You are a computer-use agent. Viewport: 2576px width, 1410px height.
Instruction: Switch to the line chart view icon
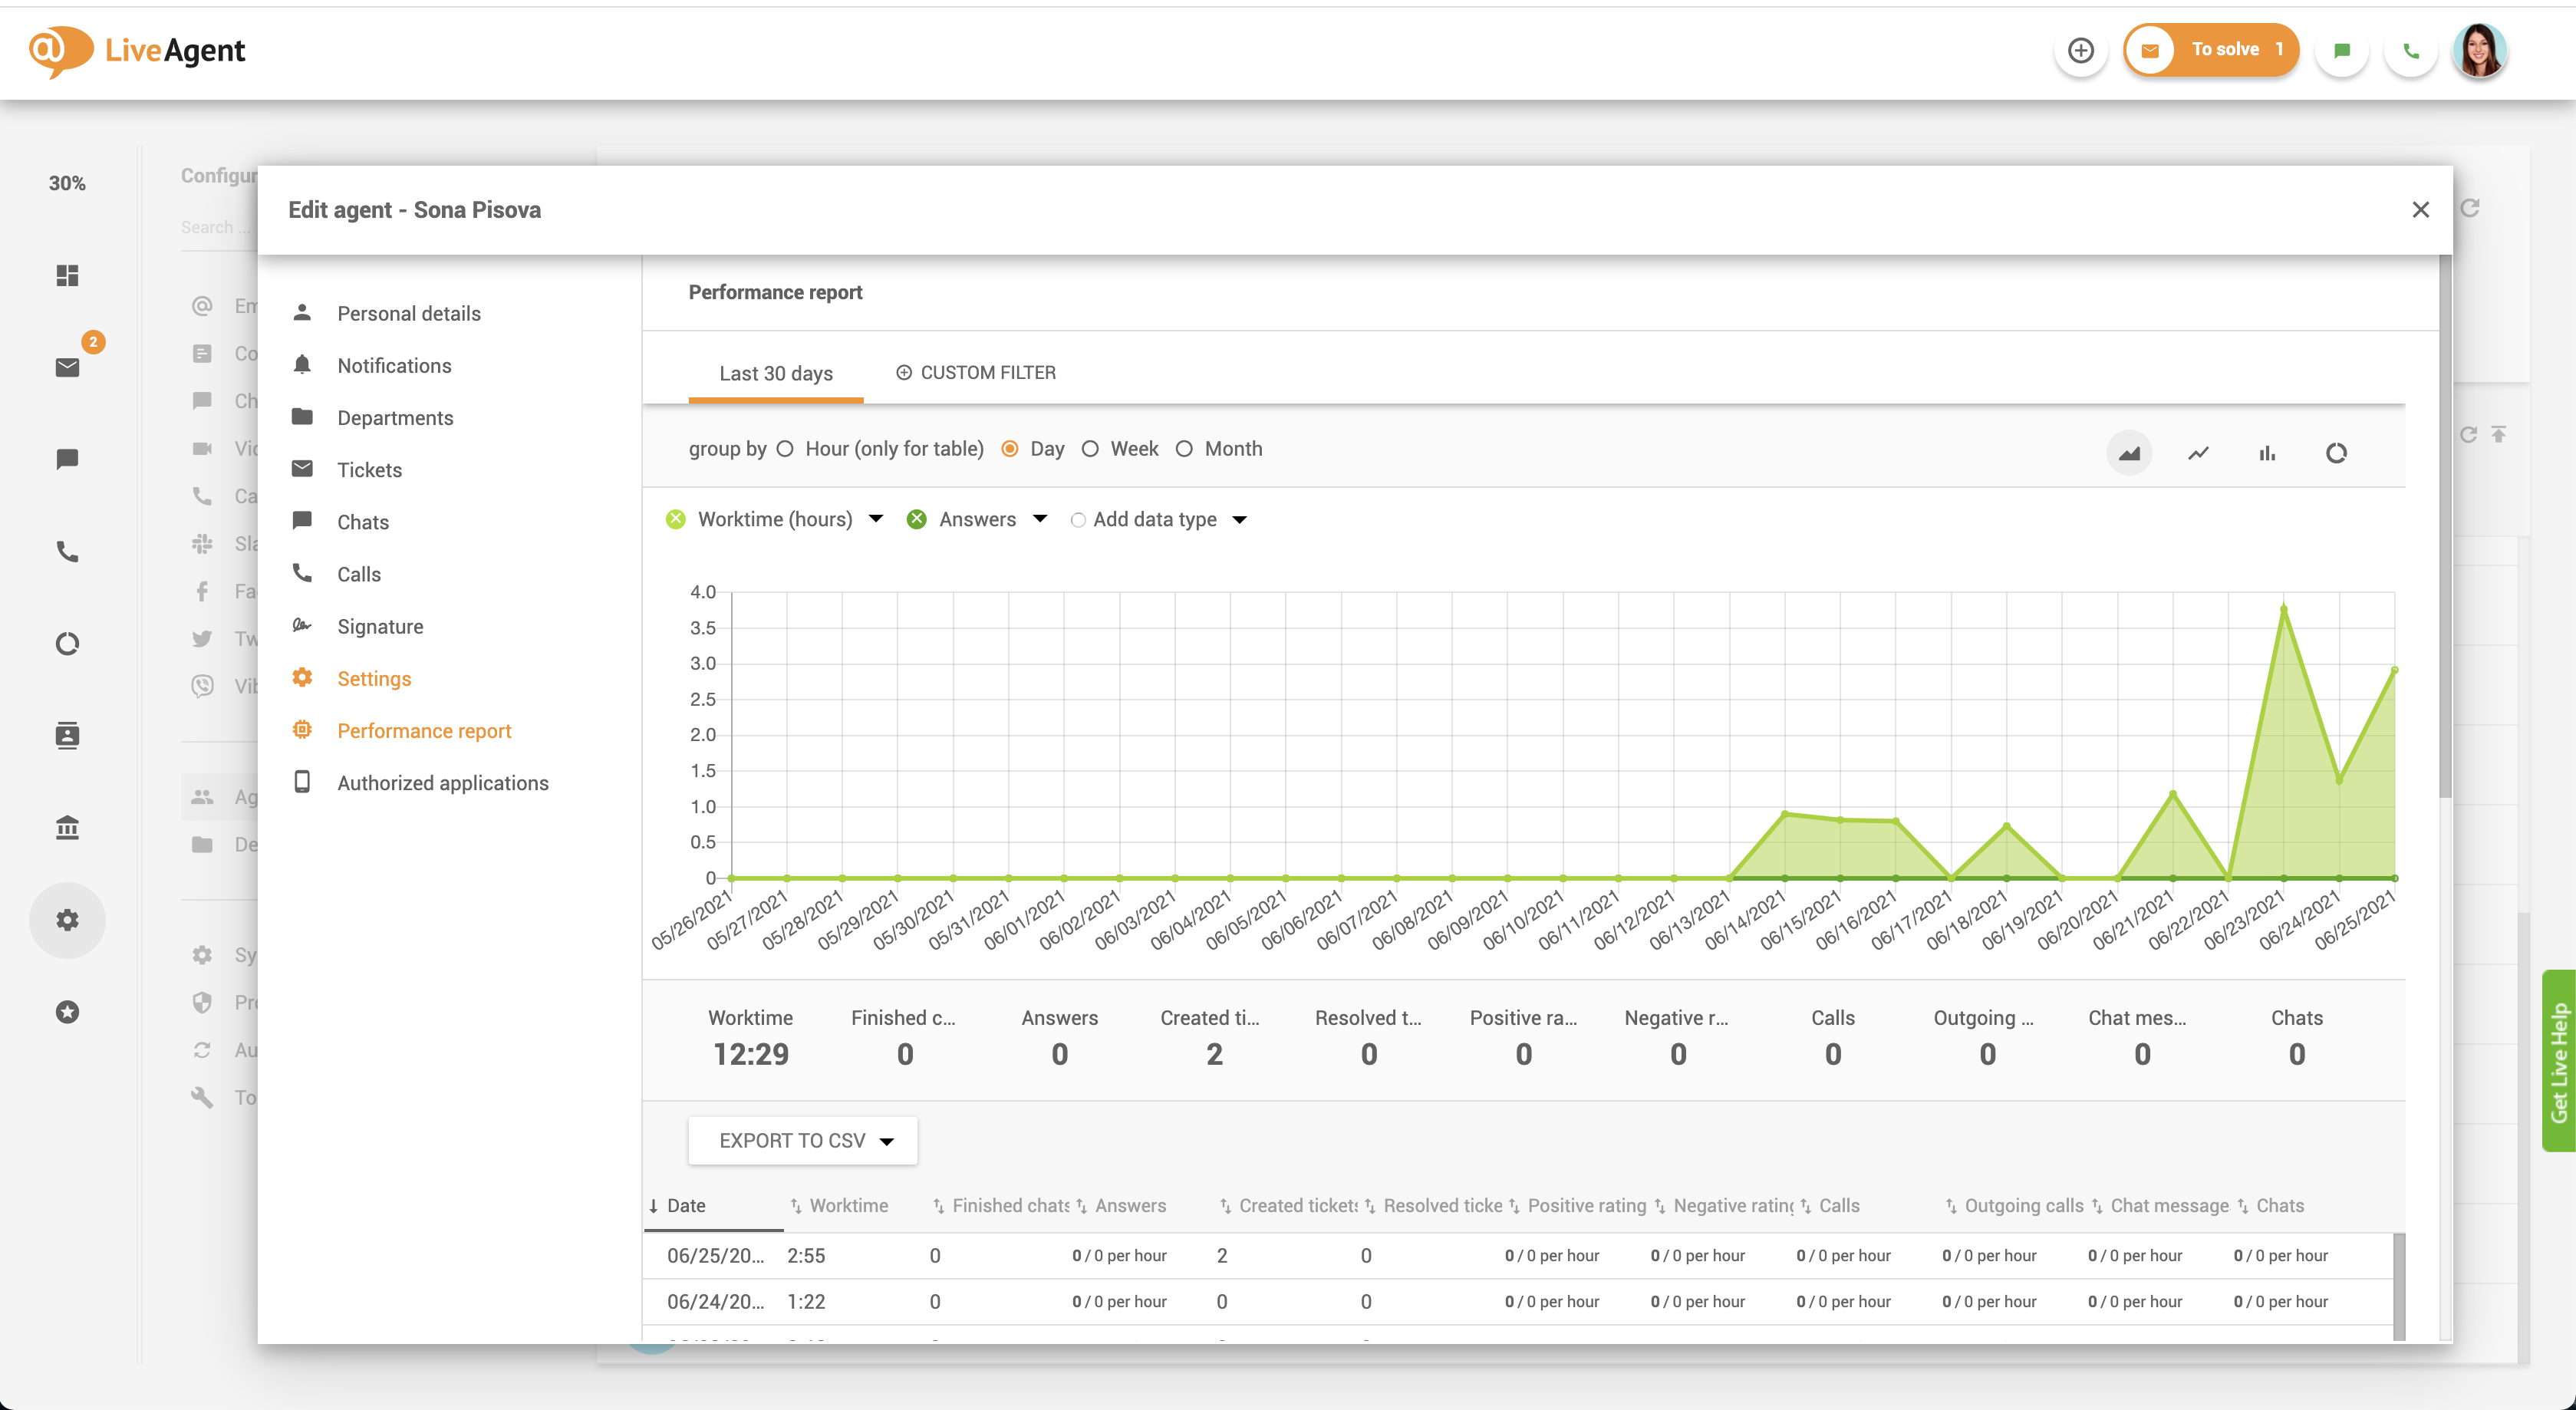[x=2198, y=453]
